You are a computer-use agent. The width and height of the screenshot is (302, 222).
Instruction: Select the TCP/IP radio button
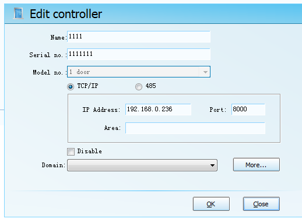pos(71,86)
